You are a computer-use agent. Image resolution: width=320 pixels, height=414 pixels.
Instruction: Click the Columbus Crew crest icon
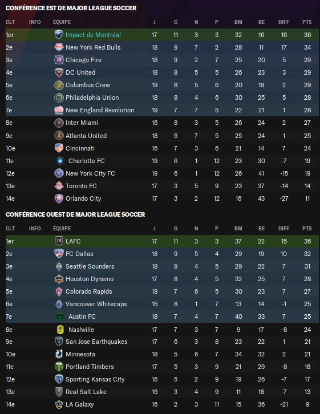(59, 85)
